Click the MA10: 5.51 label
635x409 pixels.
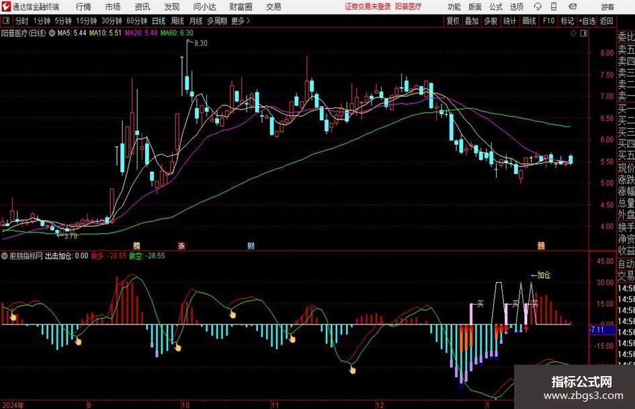pyautogui.click(x=105, y=33)
